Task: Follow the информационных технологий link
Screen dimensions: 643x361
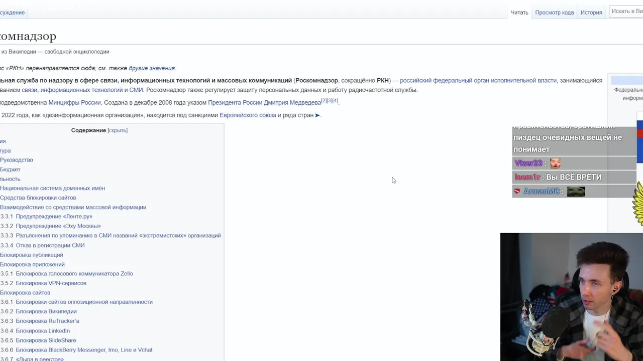Action: click(81, 90)
